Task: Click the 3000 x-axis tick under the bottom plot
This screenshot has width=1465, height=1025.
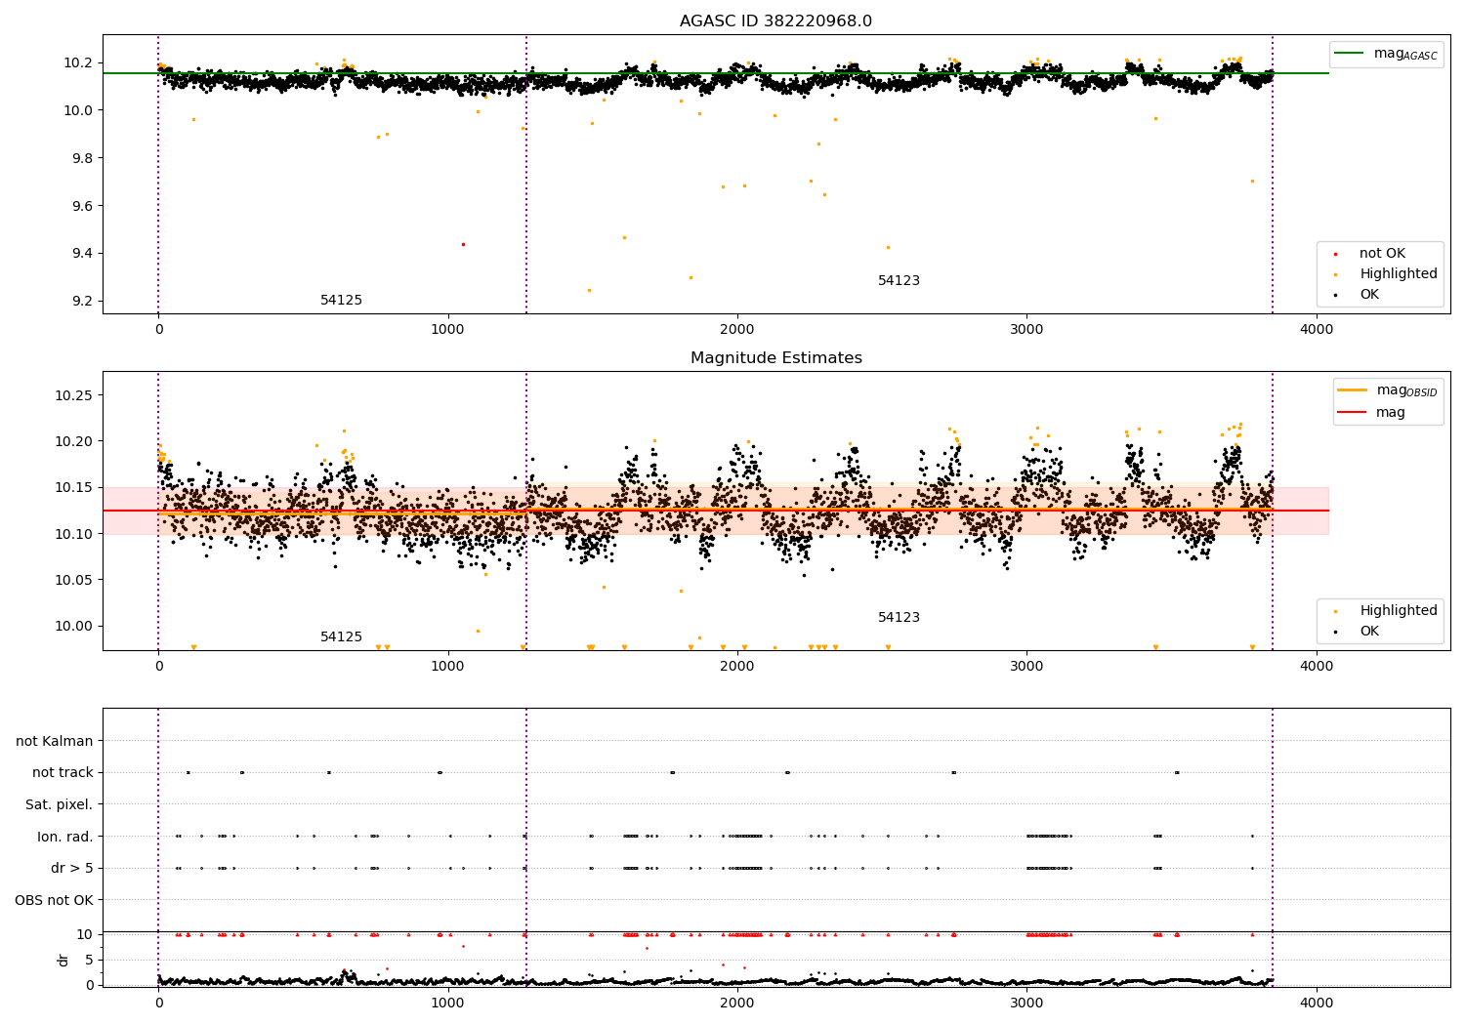Action: pyautogui.click(x=1026, y=1003)
